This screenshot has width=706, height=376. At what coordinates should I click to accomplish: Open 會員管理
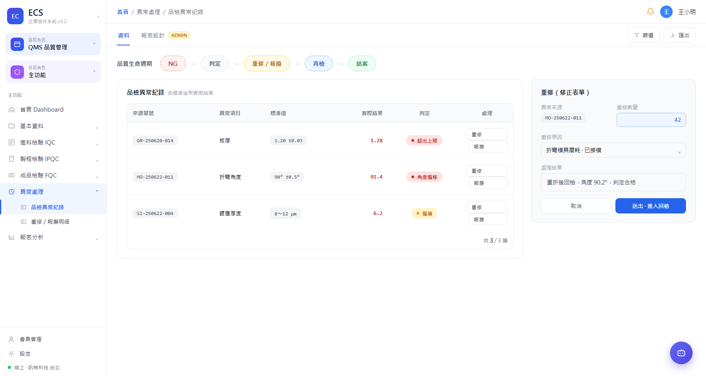(53, 339)
